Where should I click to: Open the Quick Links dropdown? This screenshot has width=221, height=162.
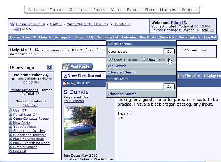pos(189,37)
